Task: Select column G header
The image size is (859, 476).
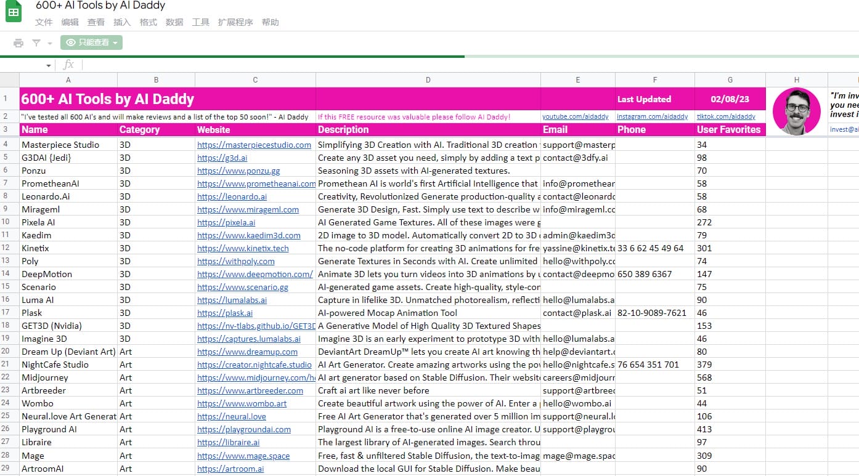Action: [x=730, y=80]
